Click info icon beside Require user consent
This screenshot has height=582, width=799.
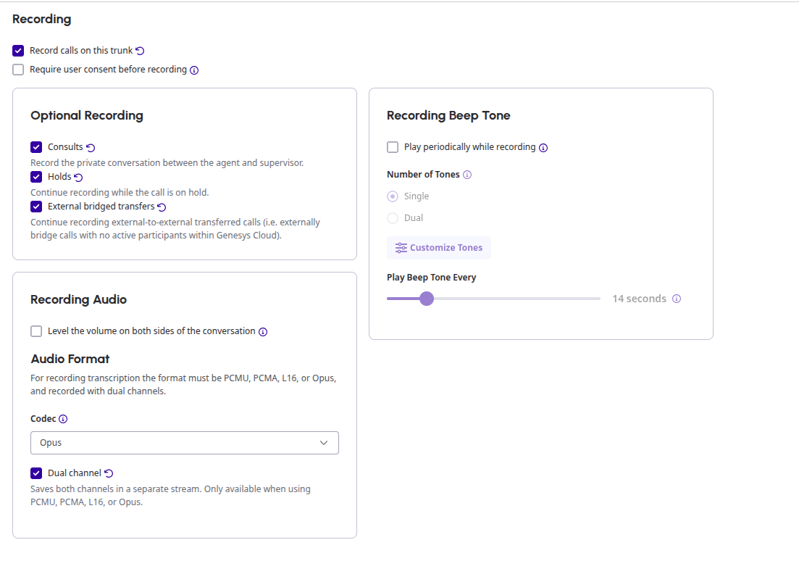tap(194, 70)
